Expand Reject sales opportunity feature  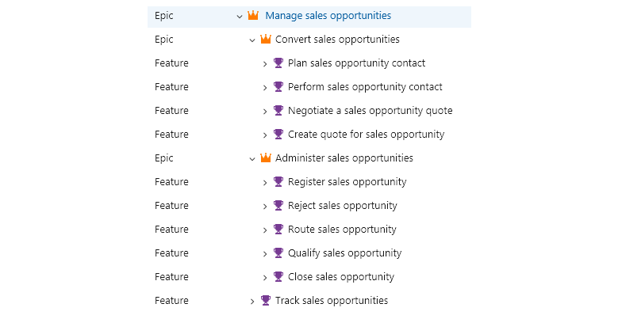pos(265,206)
